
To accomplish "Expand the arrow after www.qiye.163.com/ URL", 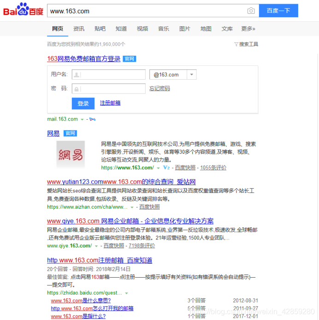I will 96,246.
